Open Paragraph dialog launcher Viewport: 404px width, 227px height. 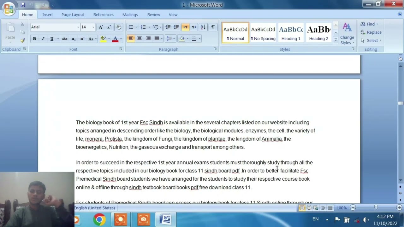(x=215, y=49)
